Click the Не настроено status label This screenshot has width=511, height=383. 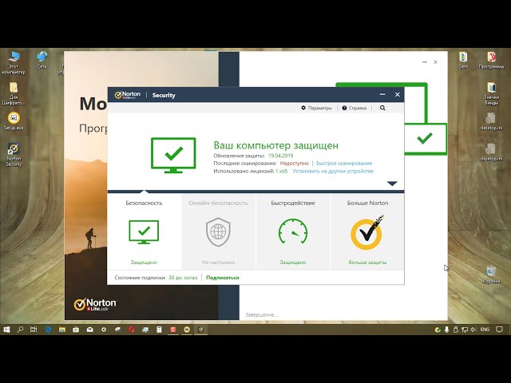pos(218,263)
